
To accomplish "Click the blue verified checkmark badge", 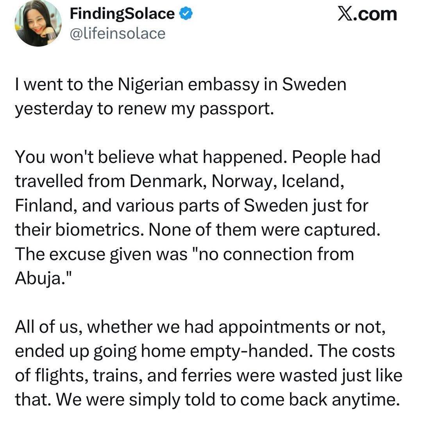I will 185,14.
